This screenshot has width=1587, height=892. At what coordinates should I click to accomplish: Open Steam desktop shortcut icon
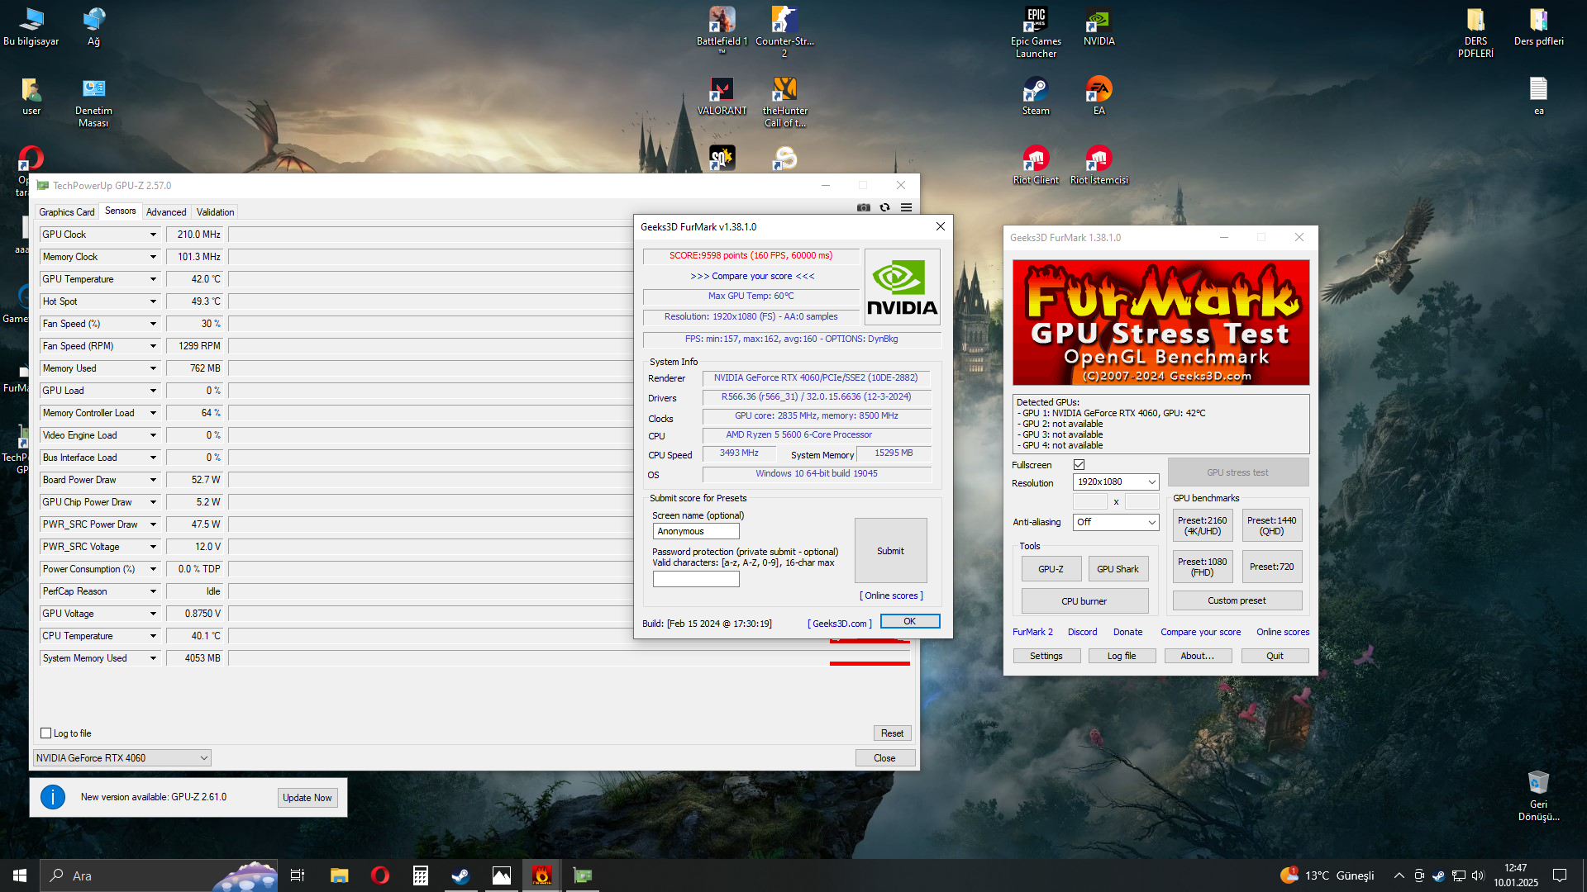click(x=1035, y=90)
